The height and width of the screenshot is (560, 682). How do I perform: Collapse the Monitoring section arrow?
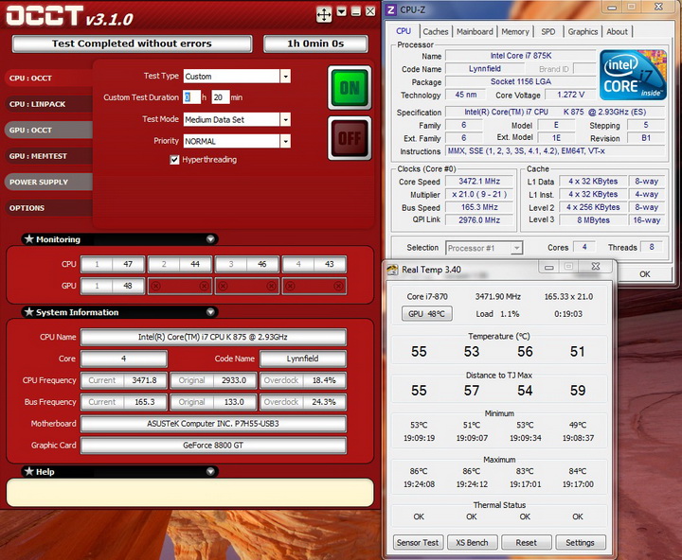point(210,239)
